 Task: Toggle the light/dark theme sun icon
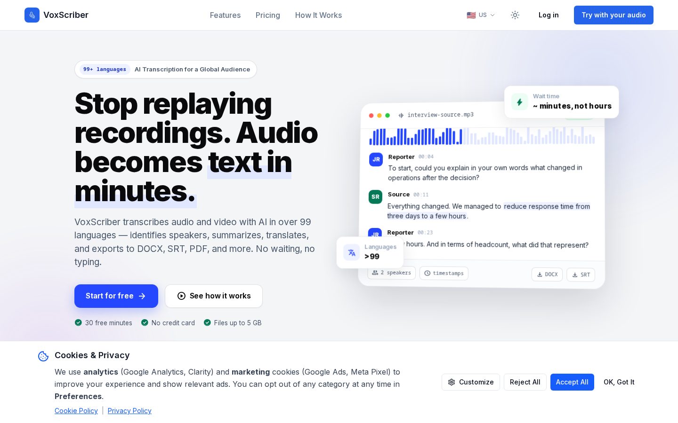click(515, 15)
